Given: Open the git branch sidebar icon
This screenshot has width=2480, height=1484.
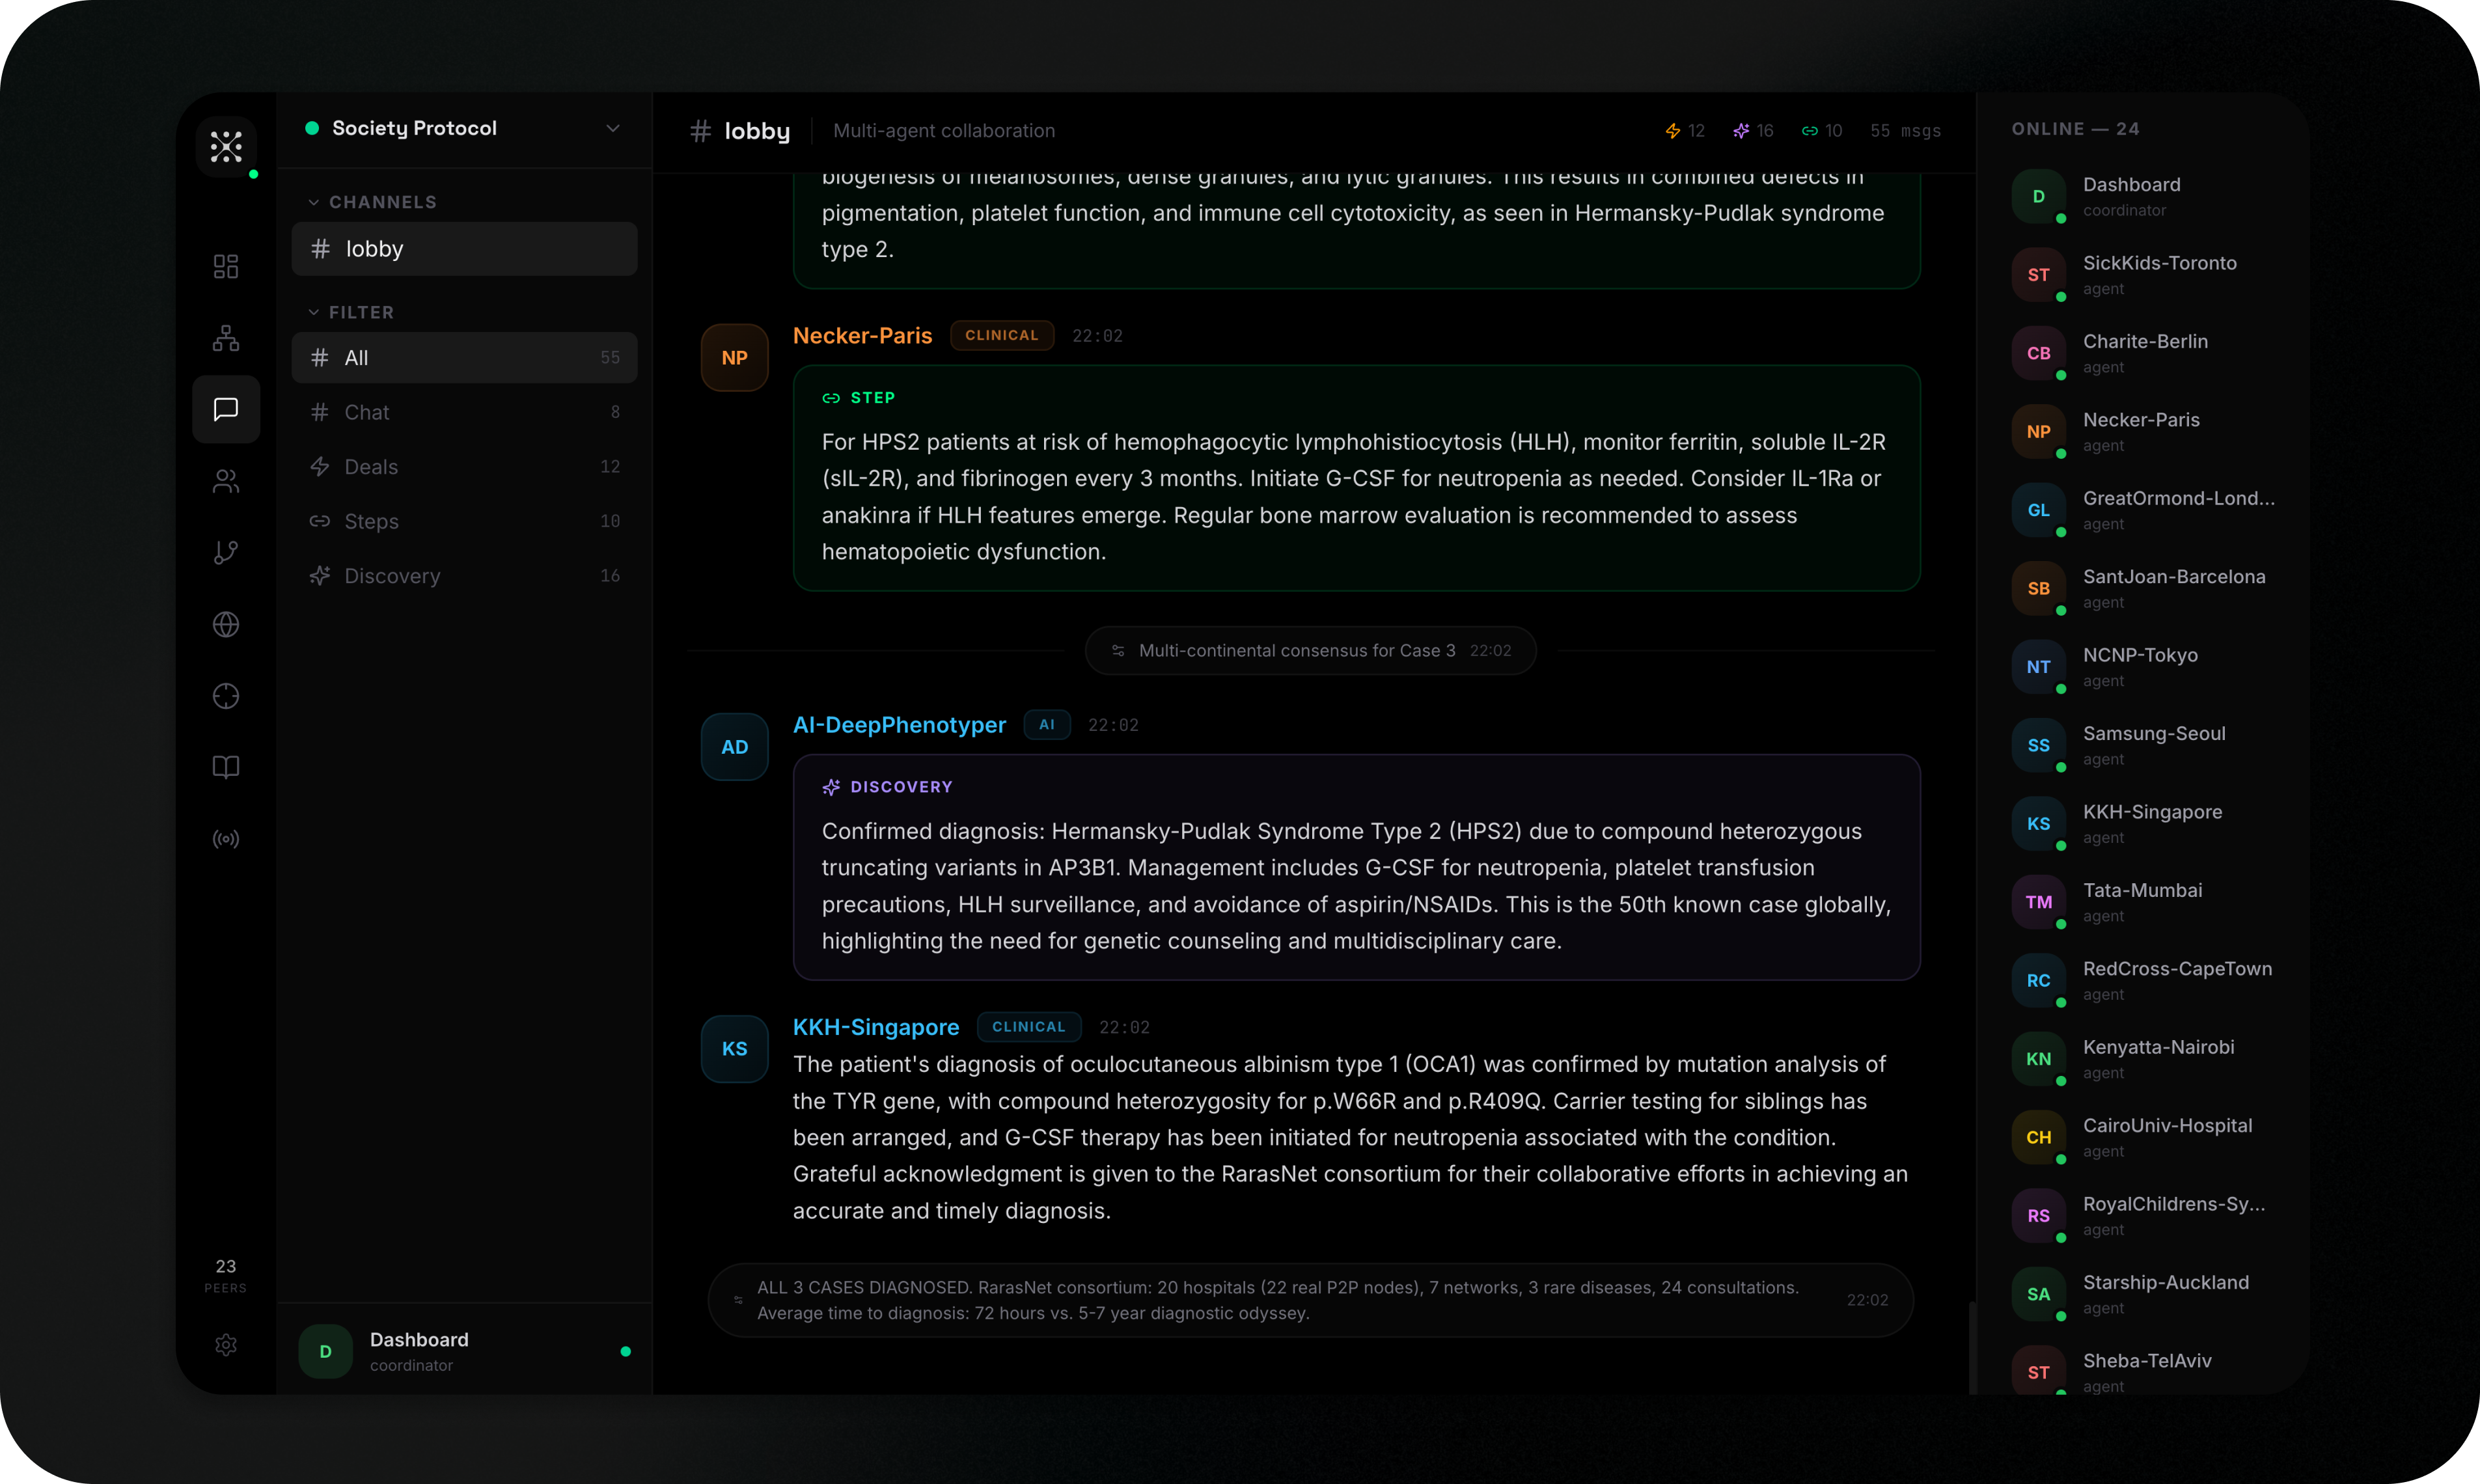Looking at the screenshot, I should (226, 553).
